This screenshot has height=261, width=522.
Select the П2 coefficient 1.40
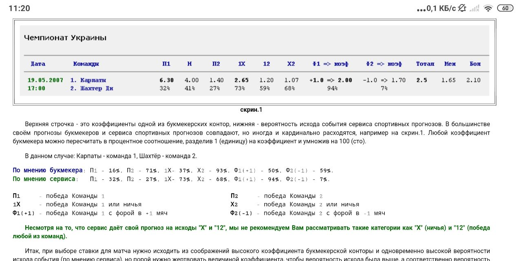tap(216, 80)
